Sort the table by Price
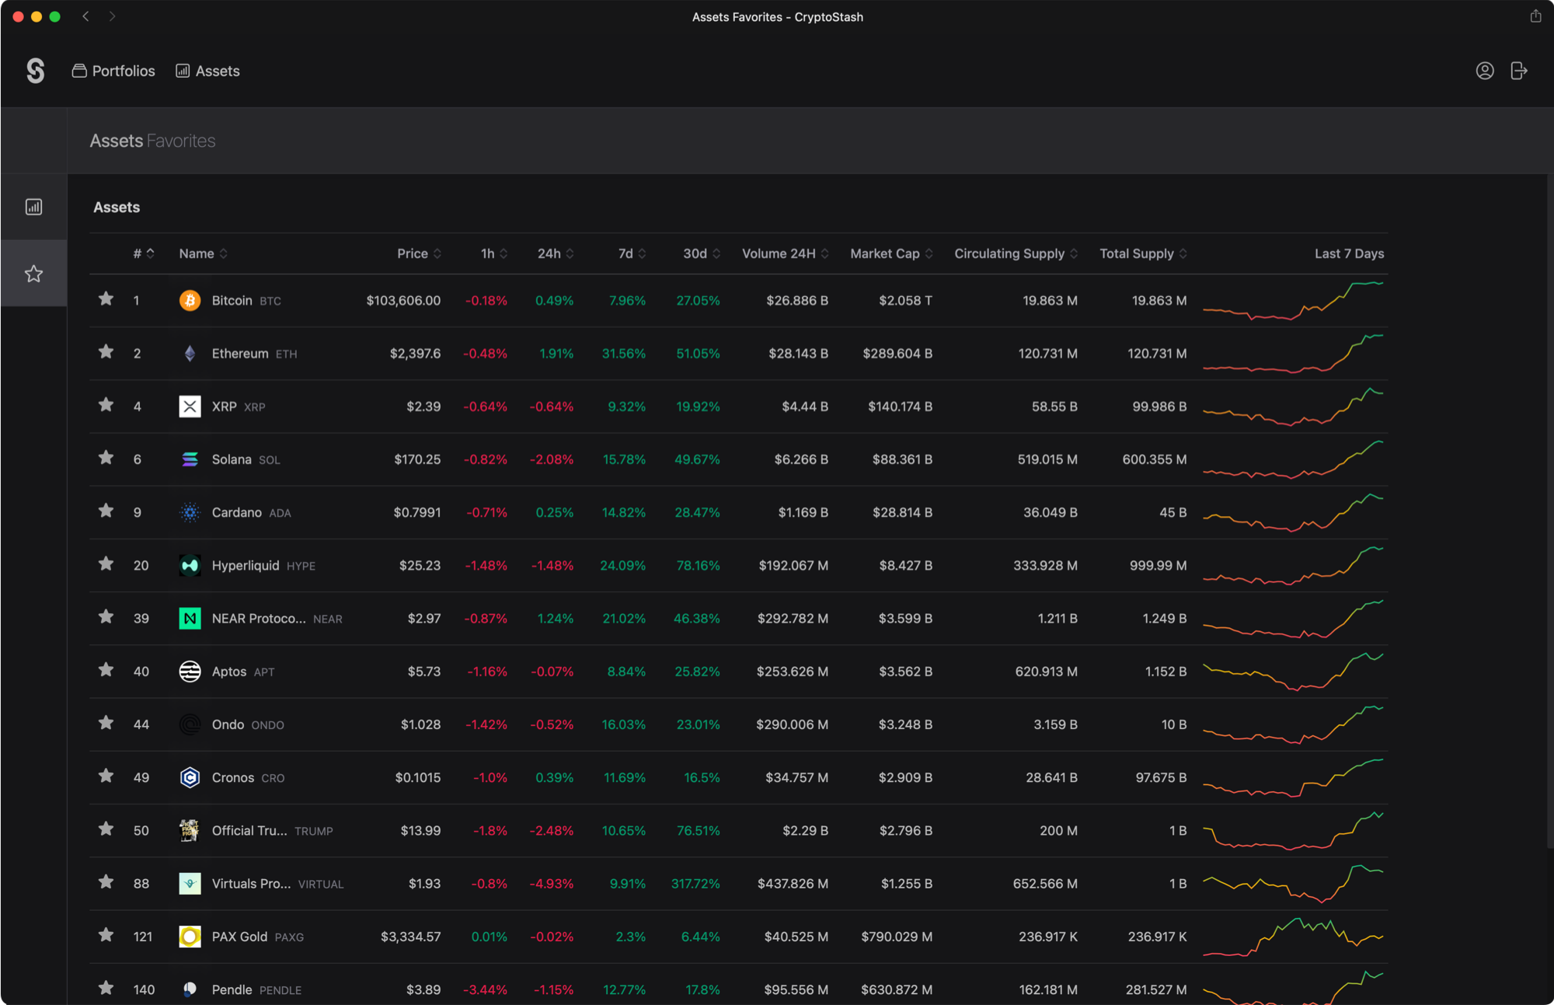The width and height of the screenshot is (1554, 1005). click(419, 253)
